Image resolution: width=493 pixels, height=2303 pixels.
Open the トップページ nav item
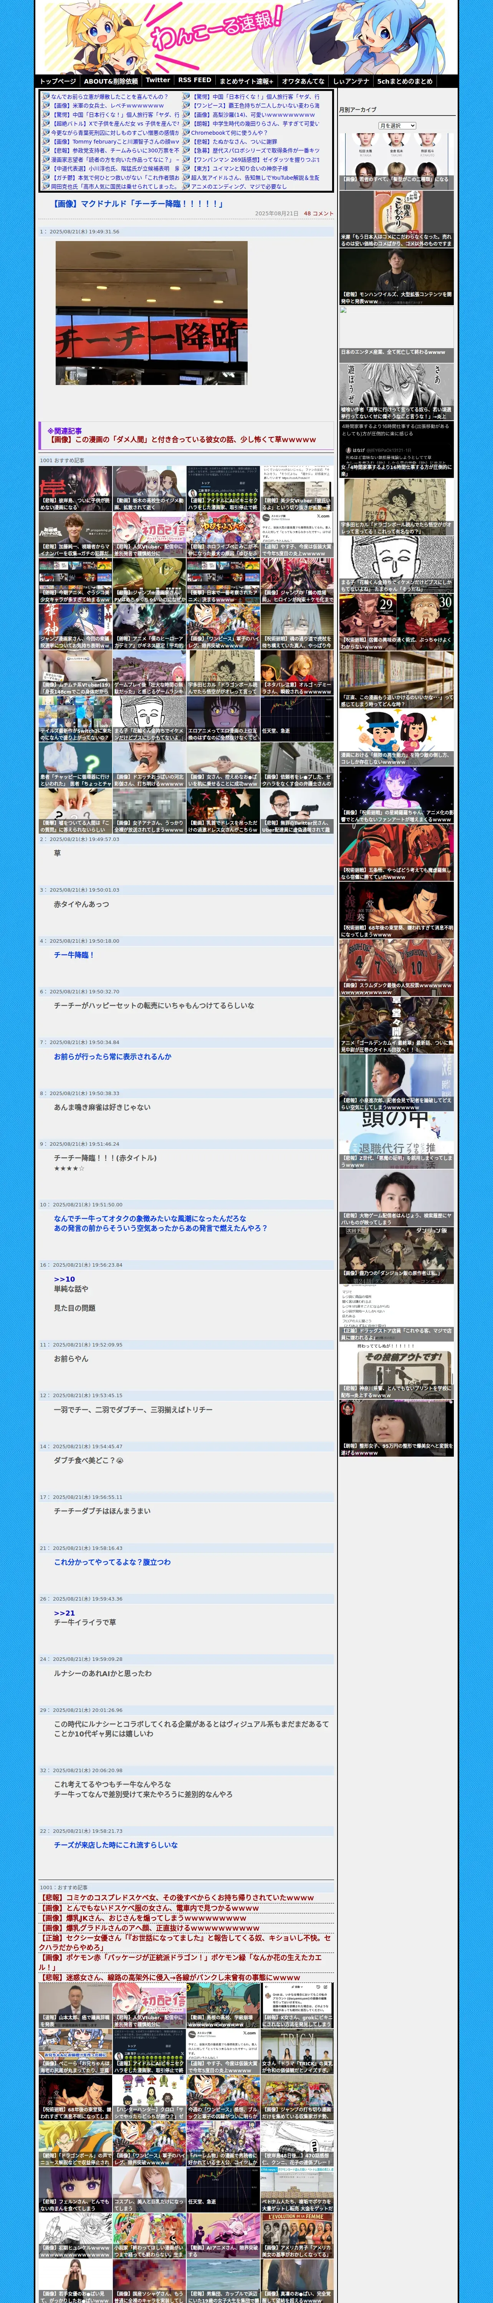pyautogui.click(x=57, y=81)
